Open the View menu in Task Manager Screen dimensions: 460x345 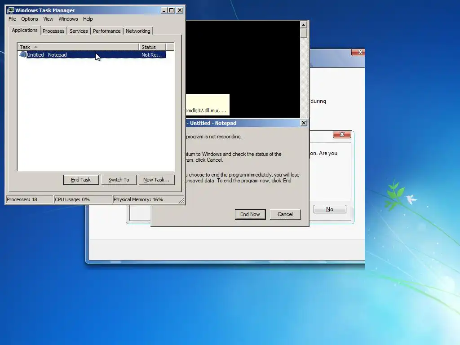(48, 19)
